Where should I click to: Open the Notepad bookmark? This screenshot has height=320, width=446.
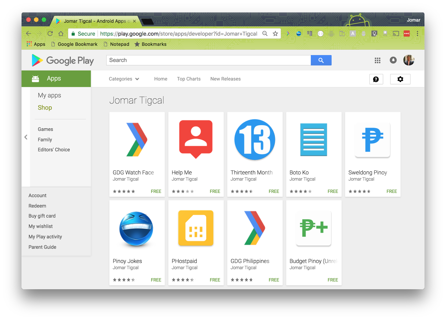[117, 44]
